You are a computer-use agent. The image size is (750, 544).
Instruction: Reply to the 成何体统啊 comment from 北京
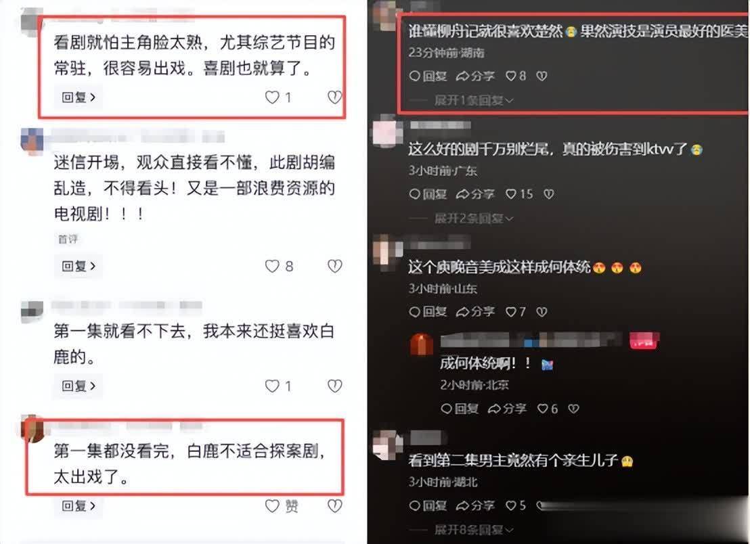tap(460, 409)
